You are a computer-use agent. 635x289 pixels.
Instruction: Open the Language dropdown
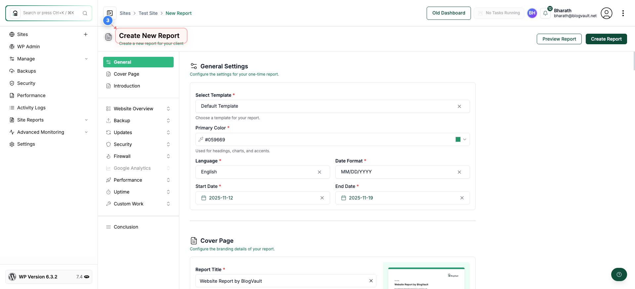pyautogui.click(x=263, y=172)
